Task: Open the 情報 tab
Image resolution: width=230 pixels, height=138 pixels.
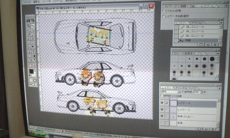Action: [183, 6]
